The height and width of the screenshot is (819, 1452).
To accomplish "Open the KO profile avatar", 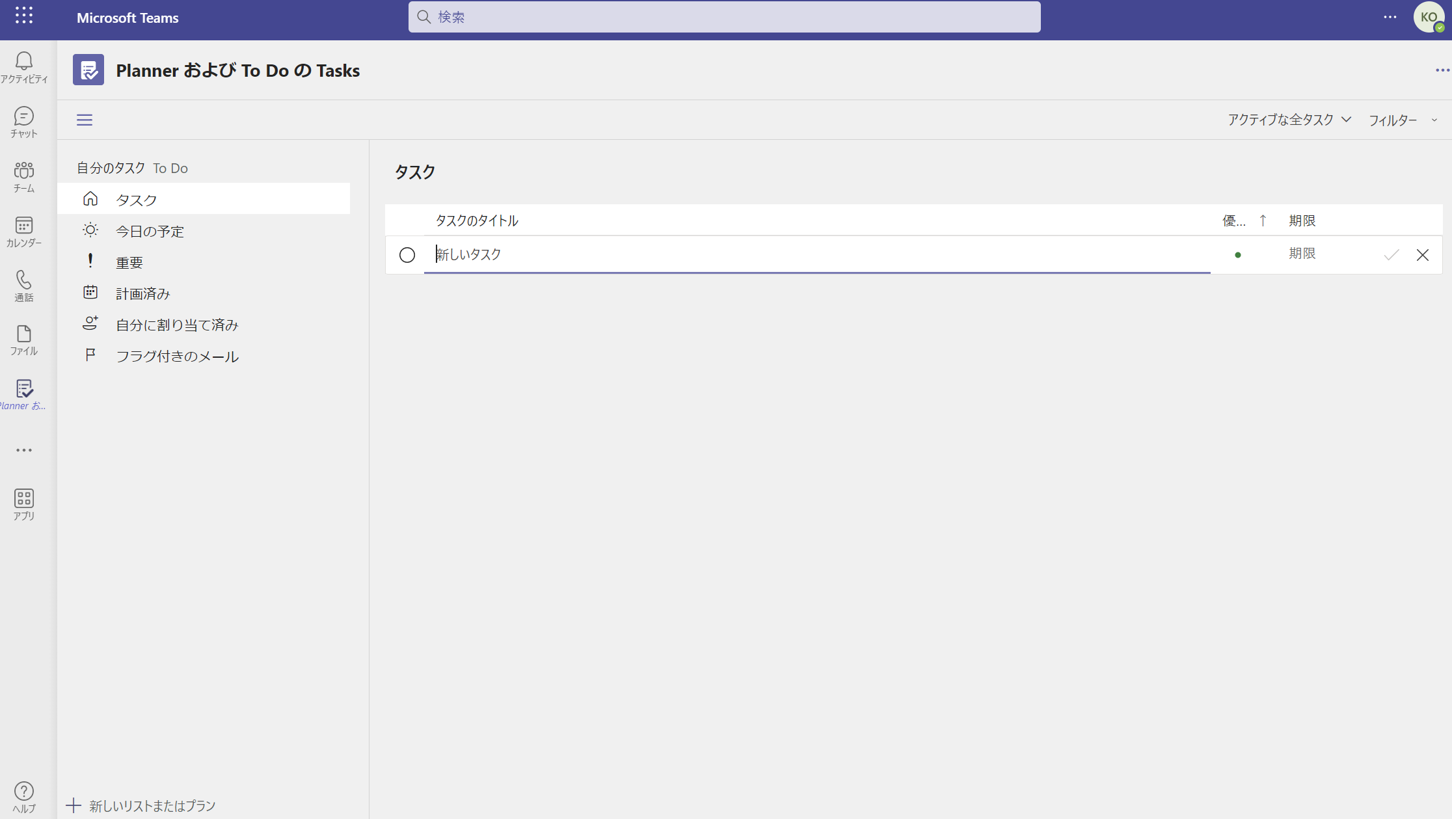I will tap(1429, 17).
